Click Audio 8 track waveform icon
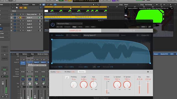 [x=15, y=21]
